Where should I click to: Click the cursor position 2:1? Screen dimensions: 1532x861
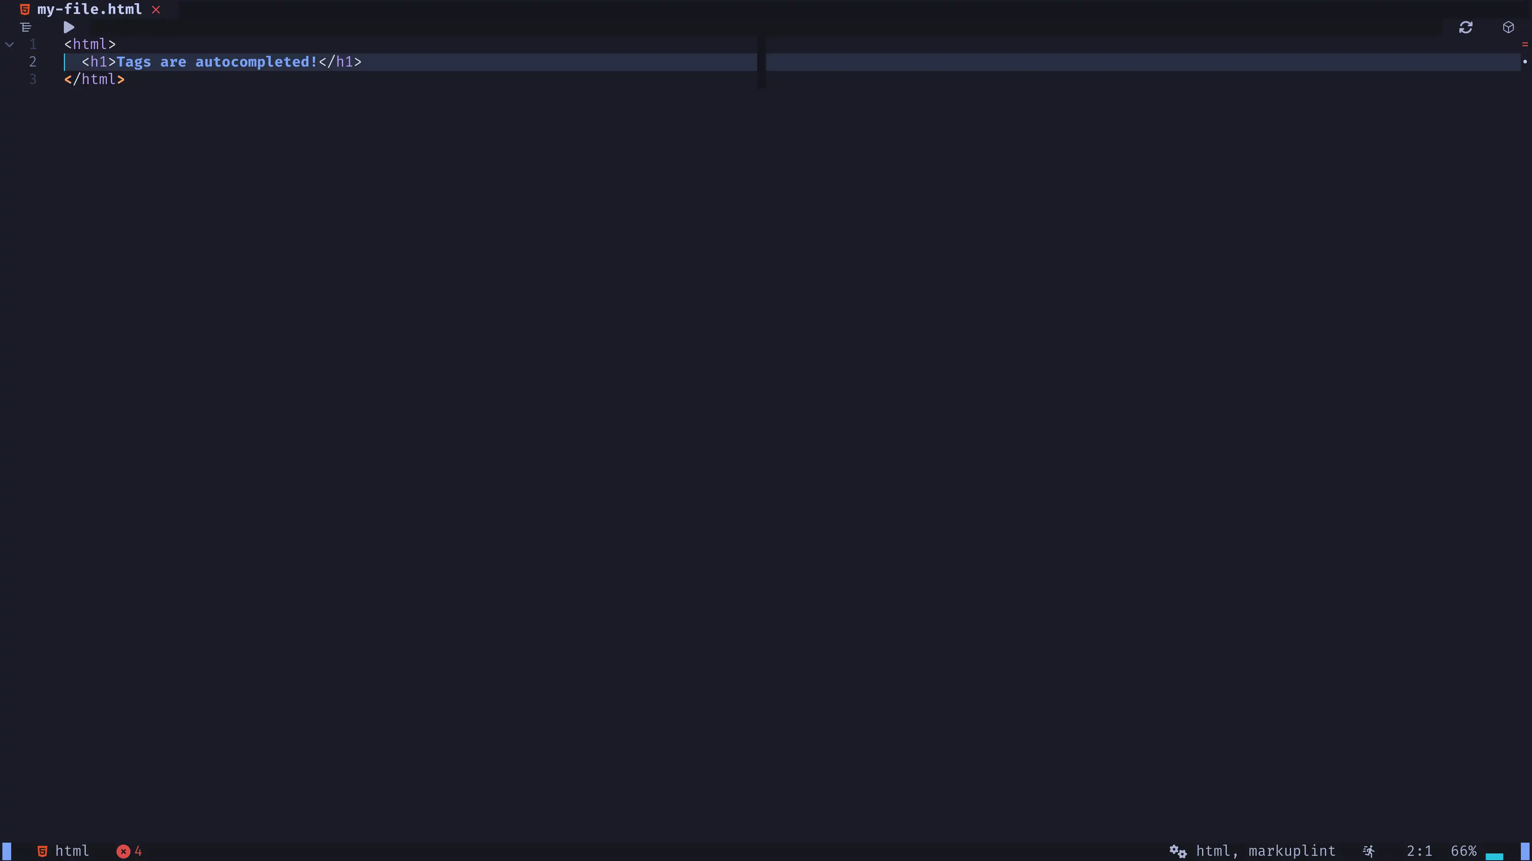[x=1419, y=851]
